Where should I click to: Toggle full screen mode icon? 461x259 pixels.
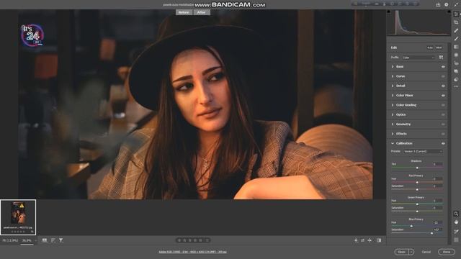tap(456, 5)
